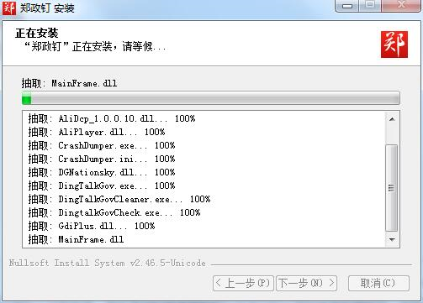Select the GdiPlus.dll log line

[92, 226]
